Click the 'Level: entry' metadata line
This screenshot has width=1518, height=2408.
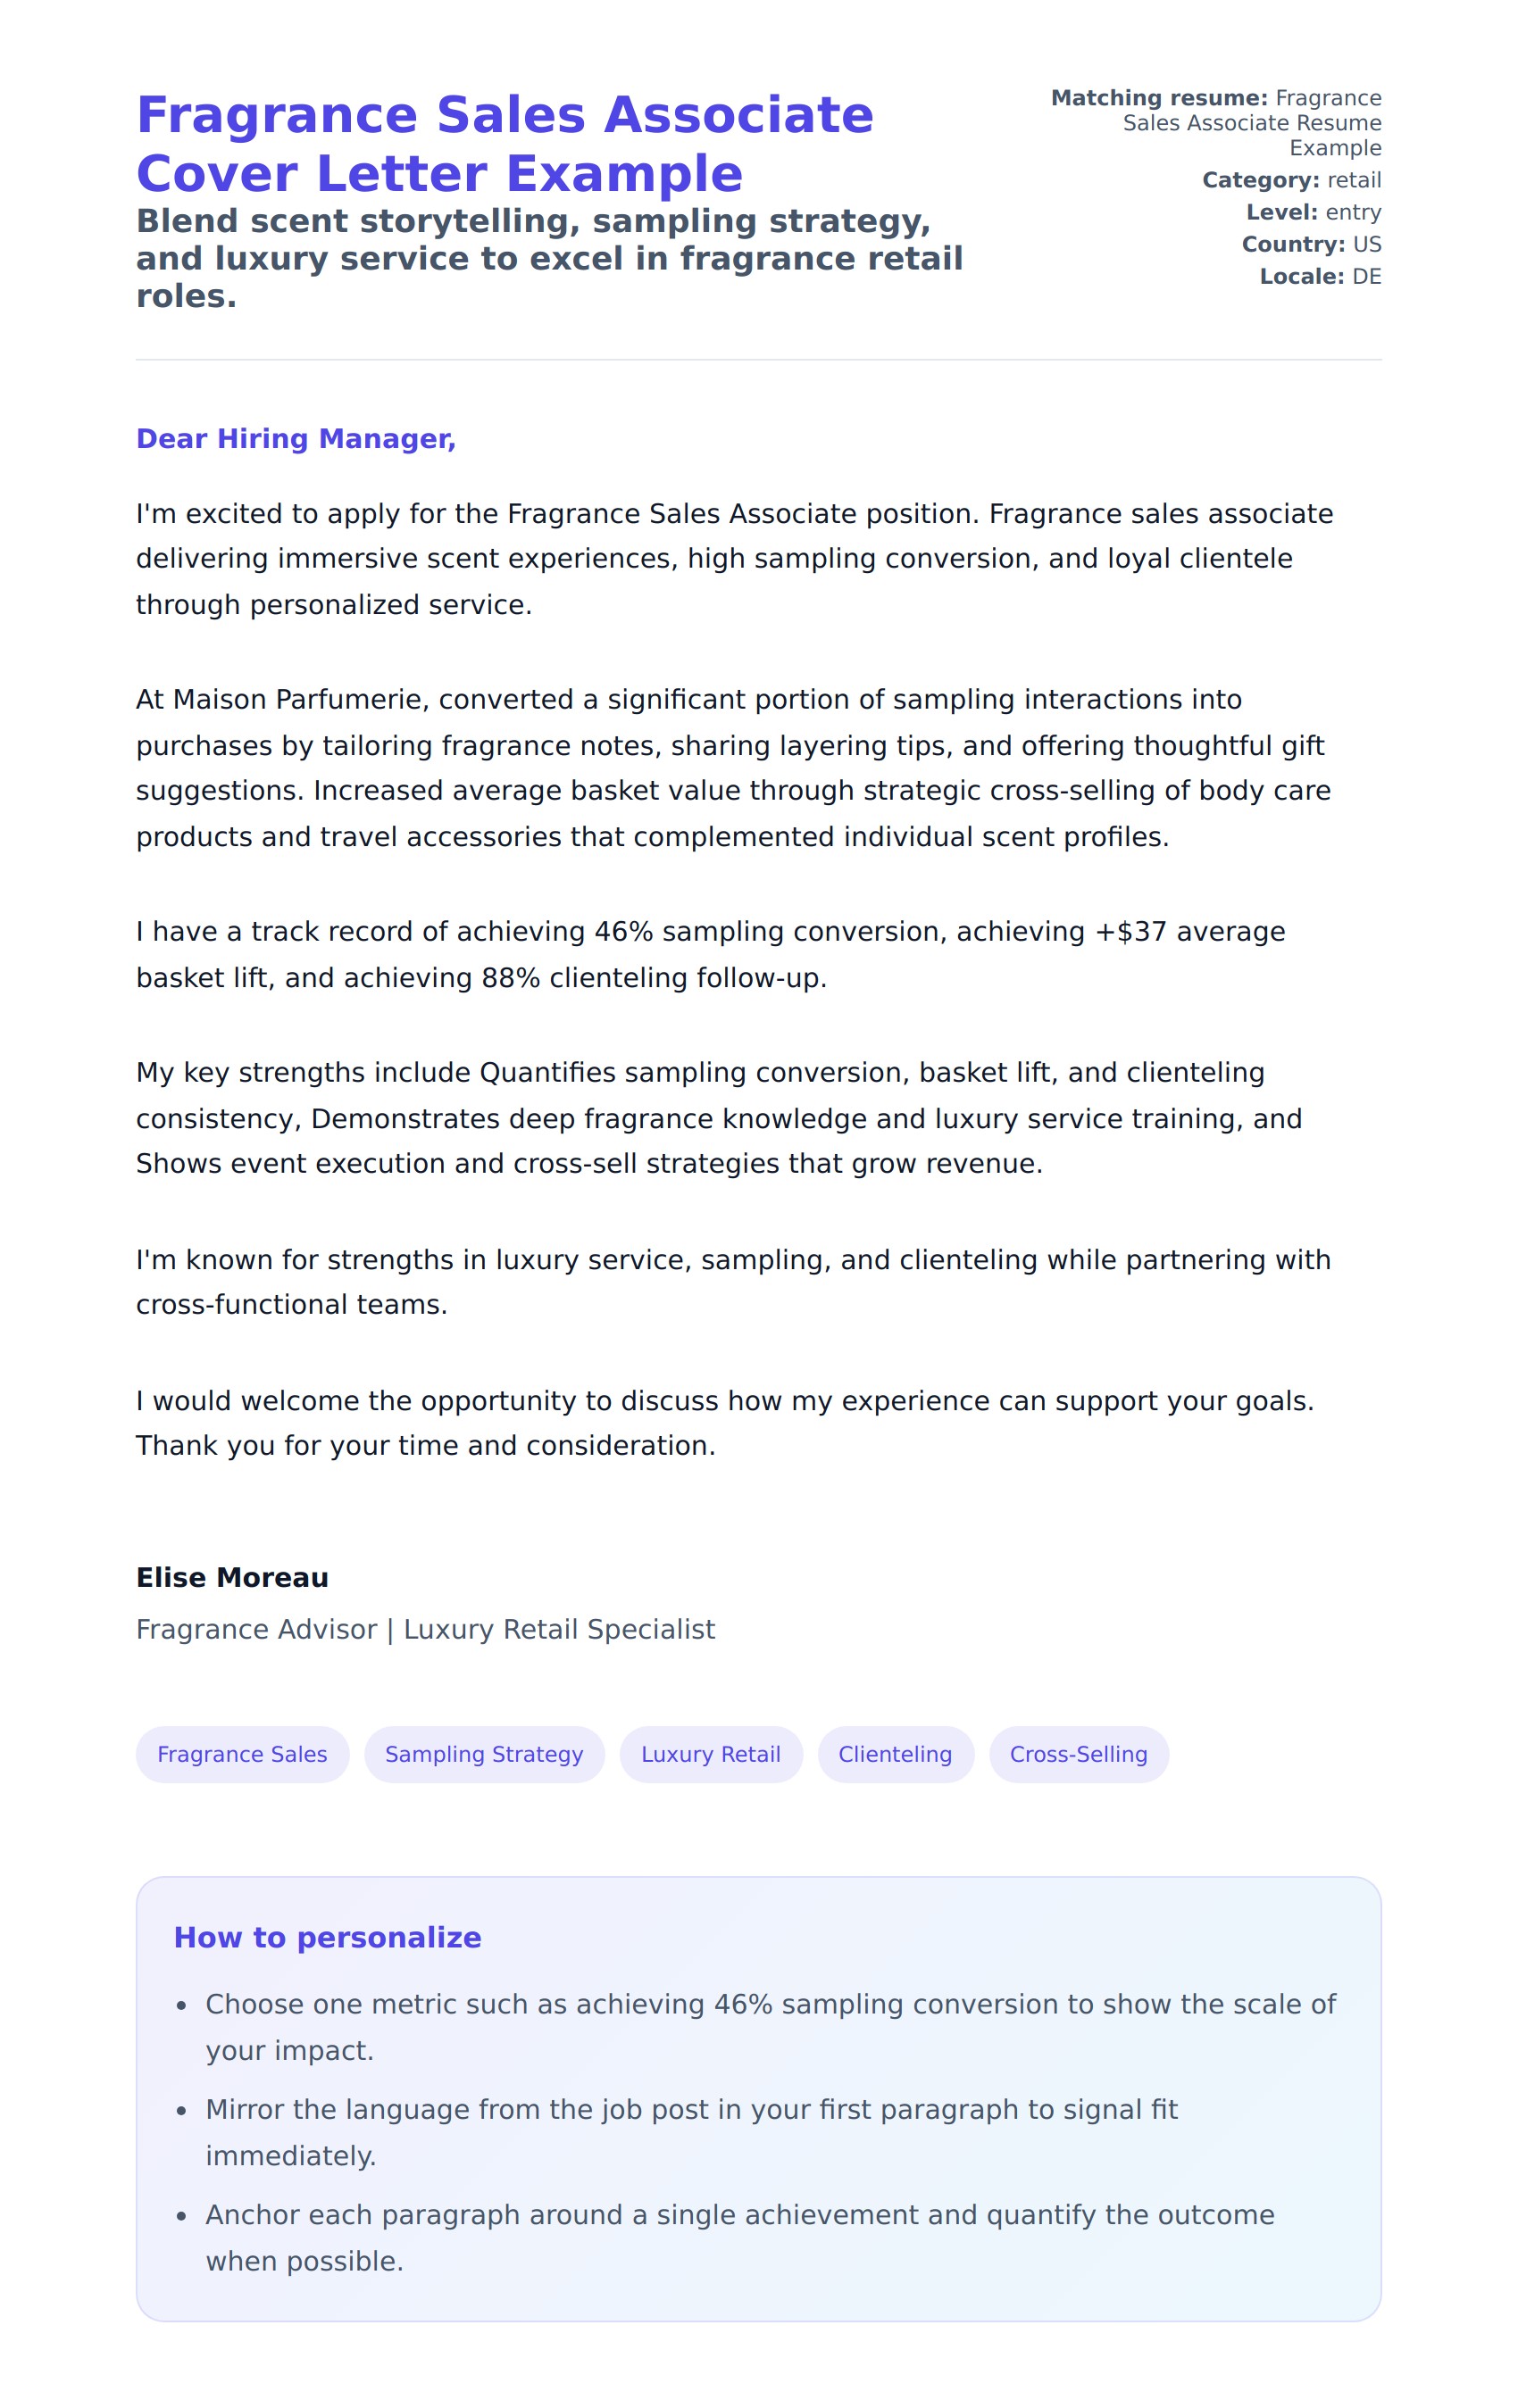(x=1313, y=212)
